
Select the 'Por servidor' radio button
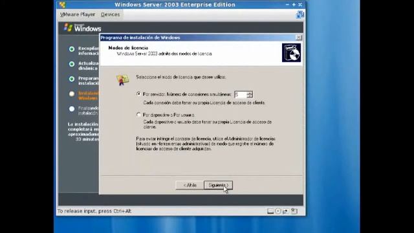coord(138,94)
